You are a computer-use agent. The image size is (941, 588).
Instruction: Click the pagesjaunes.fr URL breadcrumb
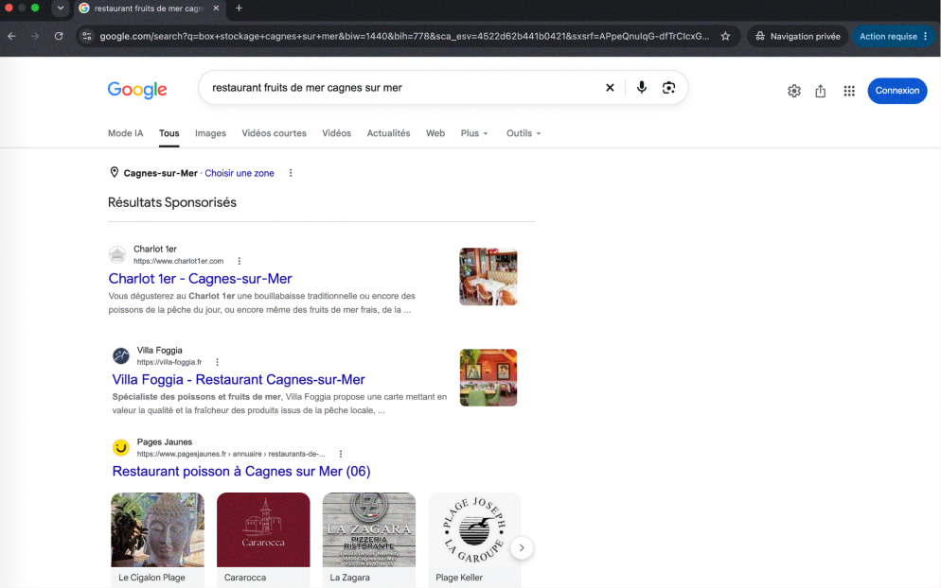click(231, 454)
